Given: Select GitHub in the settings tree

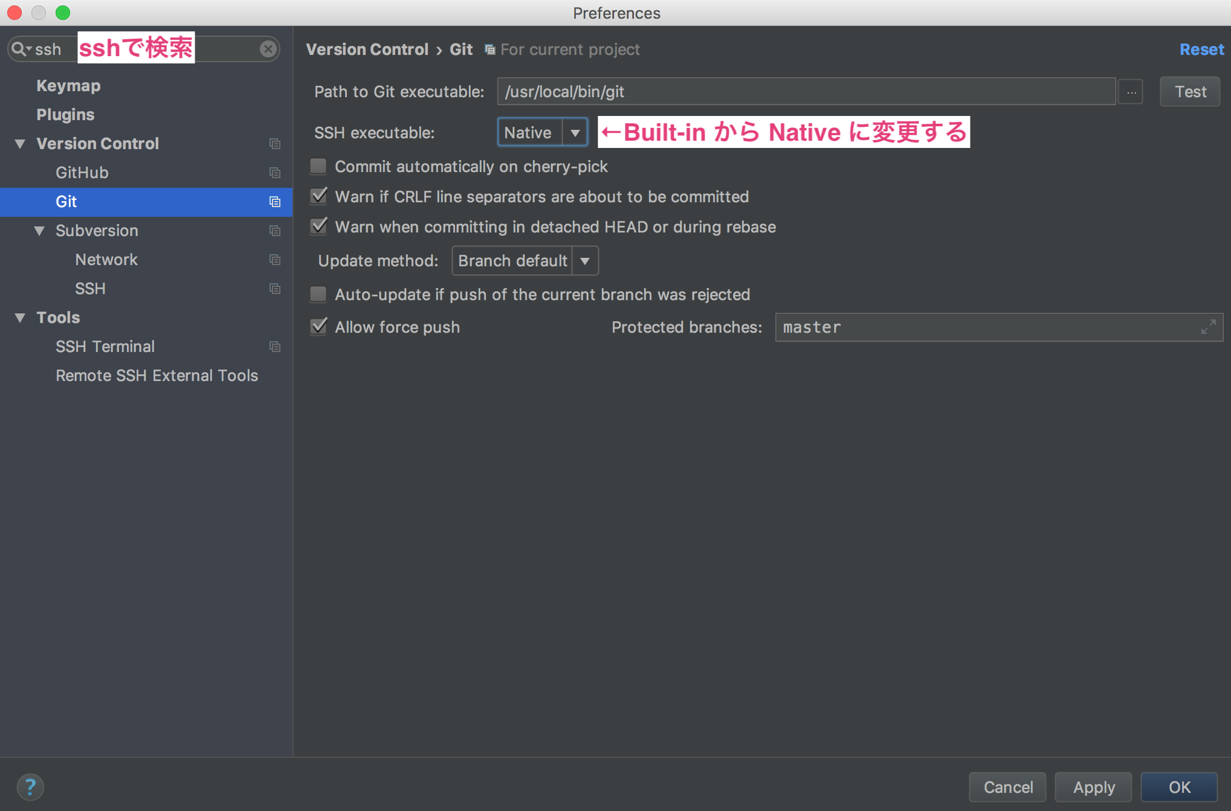Looking at the screenshot, I should click(x=82, y=173).
